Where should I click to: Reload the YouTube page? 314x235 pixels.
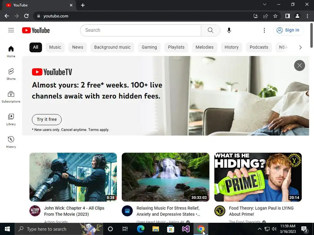pos(26,16)
